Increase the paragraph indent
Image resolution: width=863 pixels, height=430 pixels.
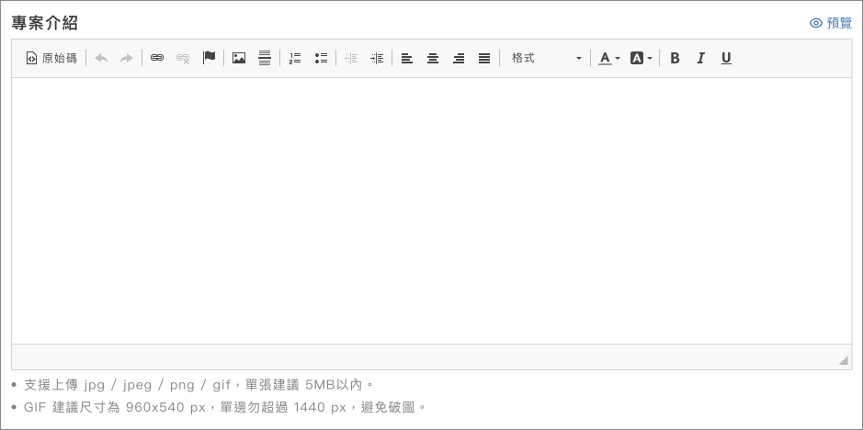pyautogui.click(x=377, y=58)
